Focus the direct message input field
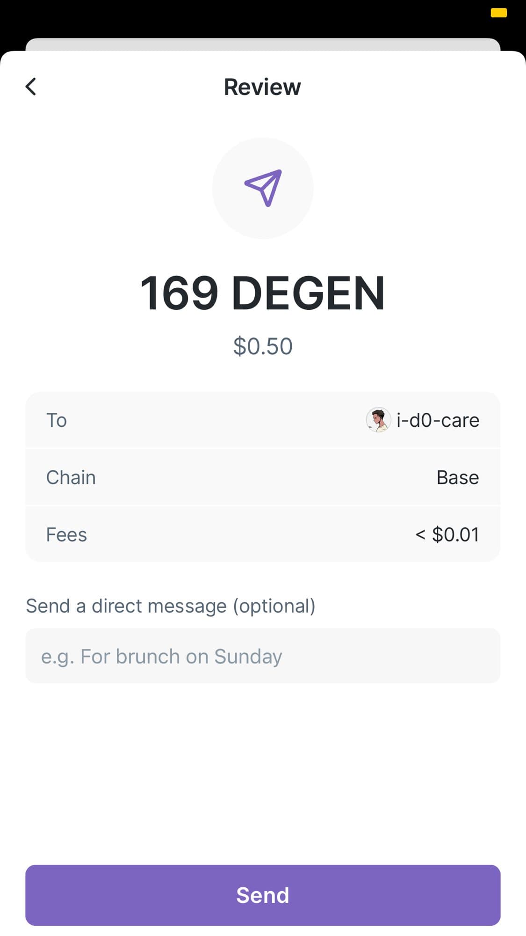 [x=263, y=656]
